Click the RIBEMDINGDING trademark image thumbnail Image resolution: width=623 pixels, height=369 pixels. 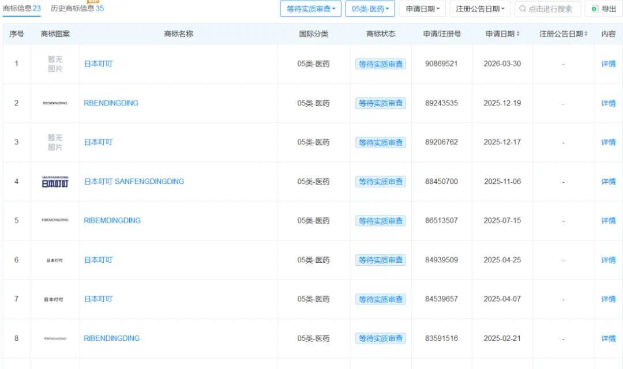[55, 220]
